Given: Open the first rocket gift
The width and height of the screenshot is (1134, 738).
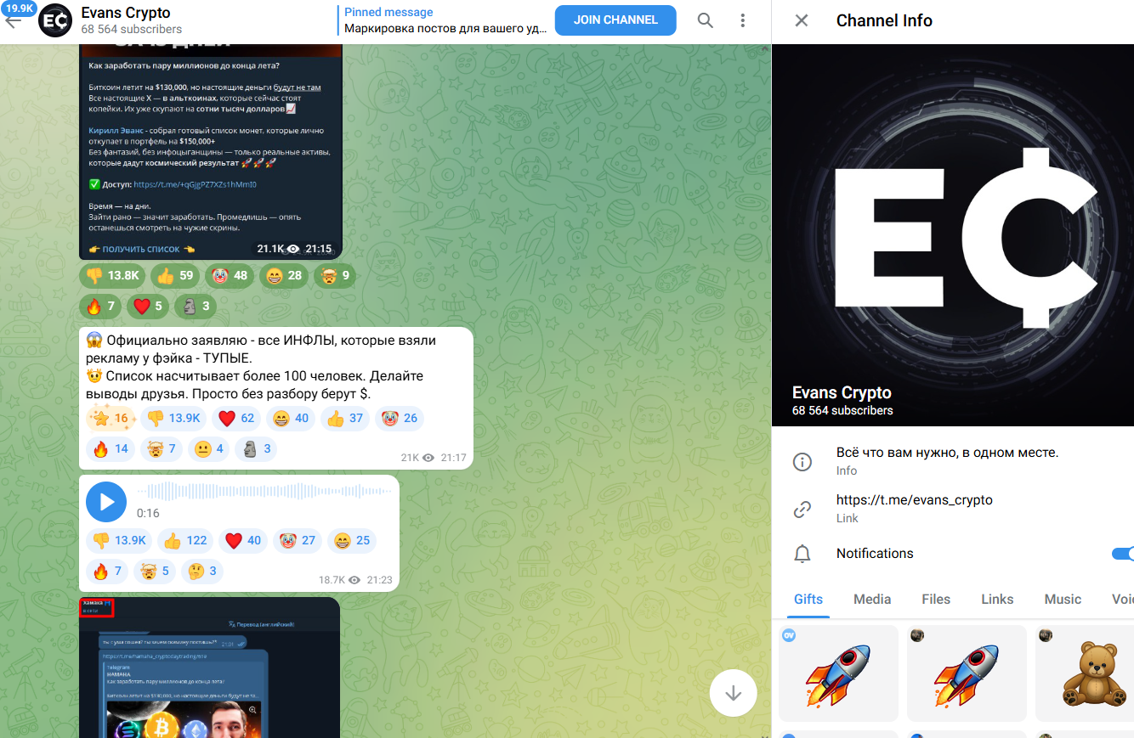Looking at the screenshot, I should (838, 673).
